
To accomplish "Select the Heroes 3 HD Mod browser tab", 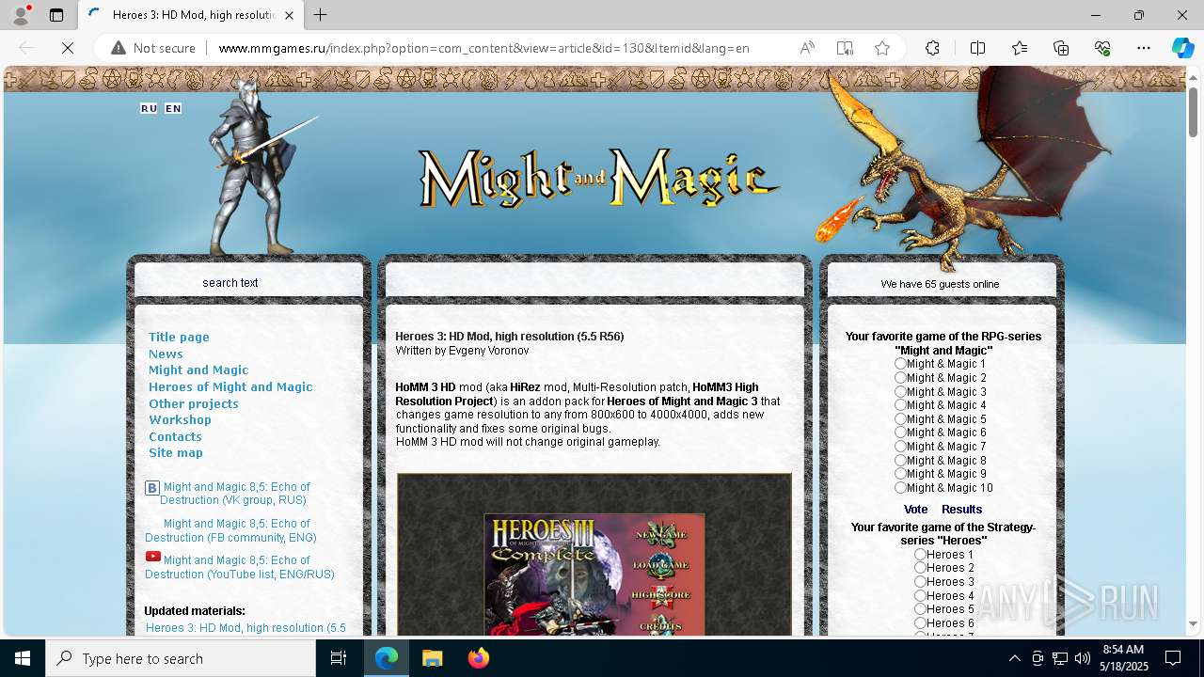I will pos(191,15).
